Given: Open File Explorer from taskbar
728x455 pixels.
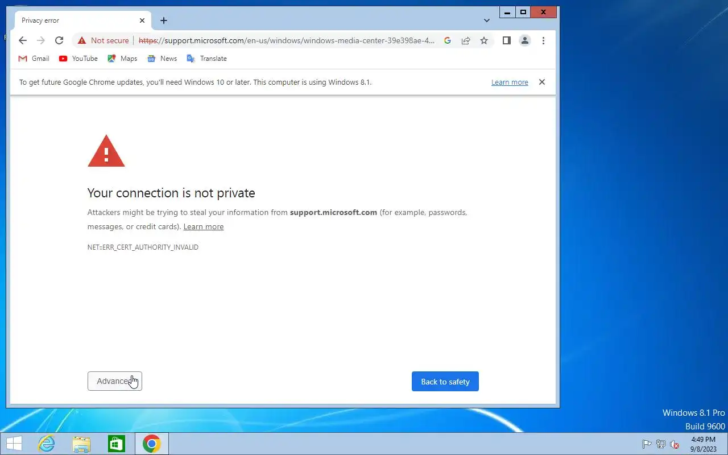Looking at the screenshot, I should click(81, 444).
